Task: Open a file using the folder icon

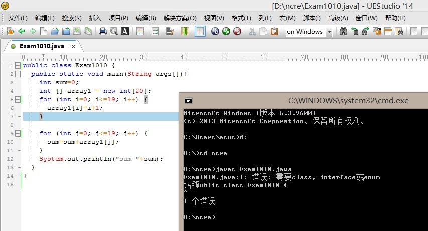Action: pyautogui.click(x=55, y=31)
